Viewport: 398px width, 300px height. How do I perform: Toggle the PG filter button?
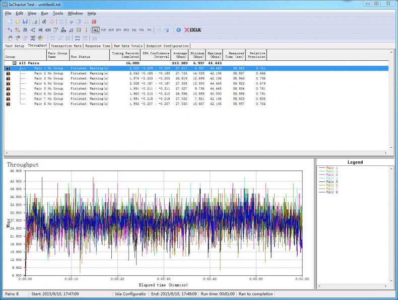point(142,30)
